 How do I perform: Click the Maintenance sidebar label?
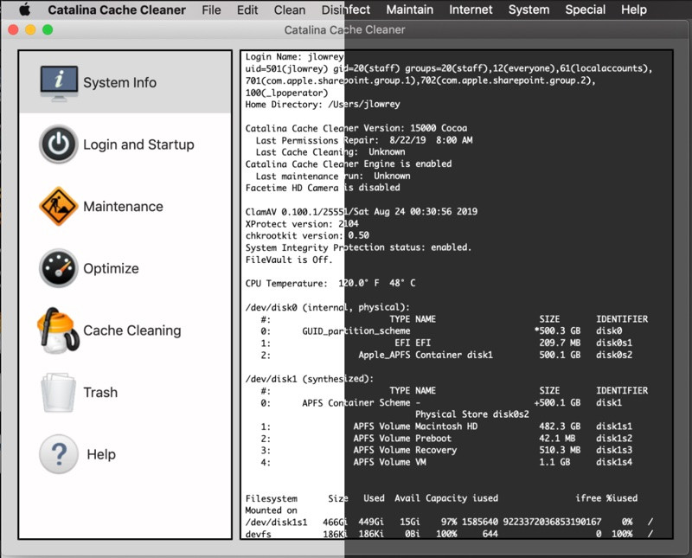pyautogui.click(x=123, y=206)
